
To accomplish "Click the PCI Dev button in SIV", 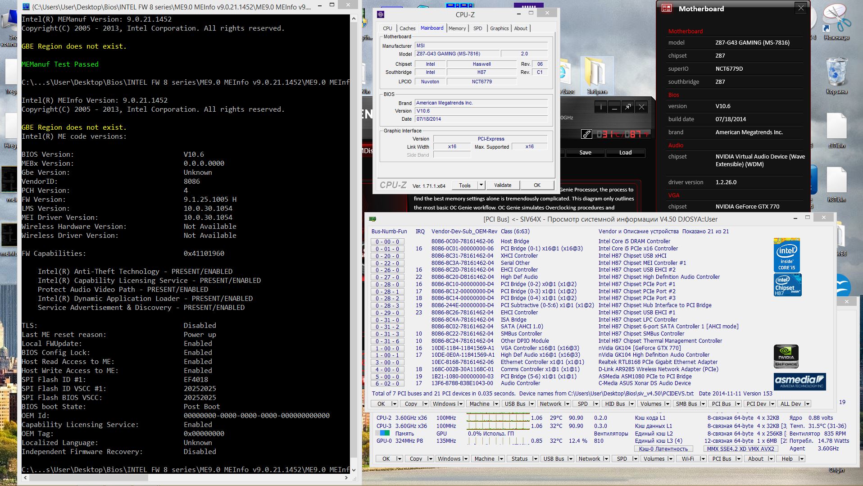I will pos(756,404).
